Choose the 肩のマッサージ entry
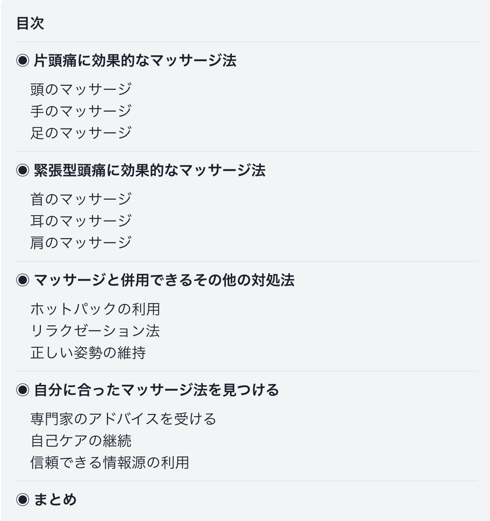The image size is (490, 521). pyautogui.click(x=81, y=242)
